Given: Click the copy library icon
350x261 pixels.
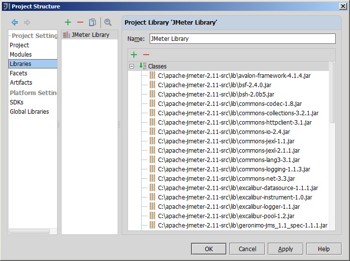Looking at the screenshot, I should tap(92, 23).
